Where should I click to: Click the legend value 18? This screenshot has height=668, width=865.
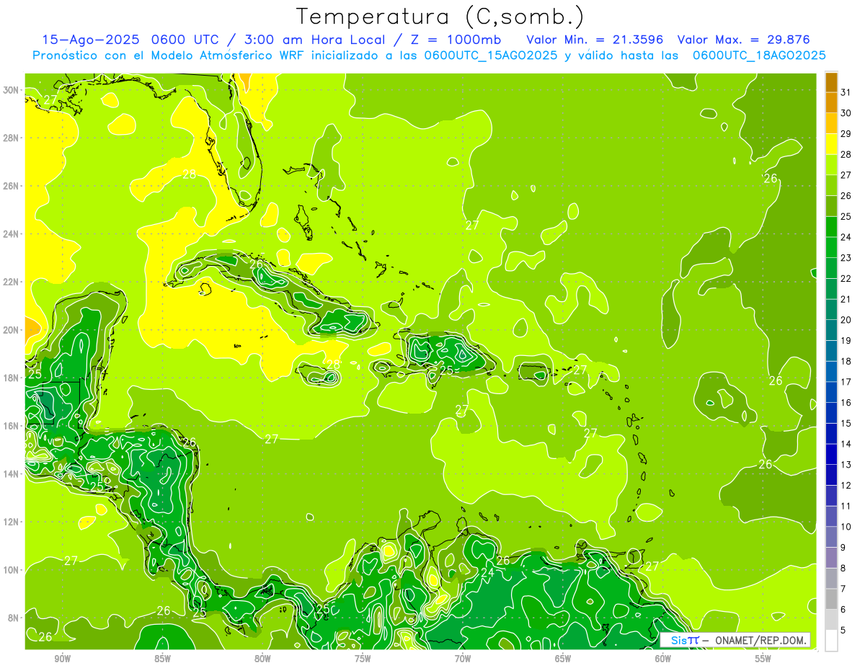[x=846, y=361]
